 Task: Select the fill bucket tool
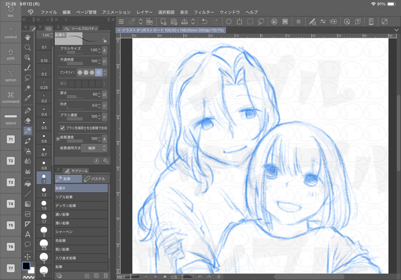click(28, 184)
